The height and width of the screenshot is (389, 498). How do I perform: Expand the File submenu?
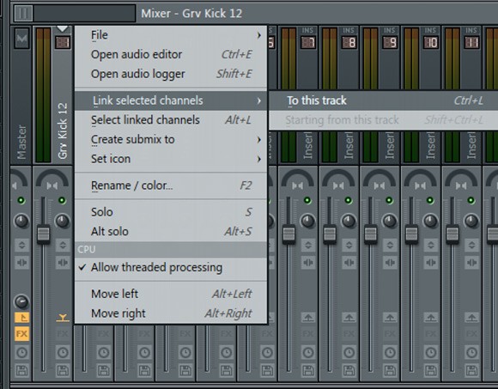(x=171, y=35)
